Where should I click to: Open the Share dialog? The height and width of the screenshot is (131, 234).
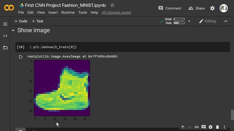pos(196,8)
